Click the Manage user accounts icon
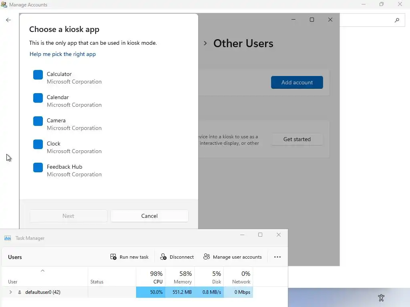This screenshot has width=410, height=307. [207, 257]
